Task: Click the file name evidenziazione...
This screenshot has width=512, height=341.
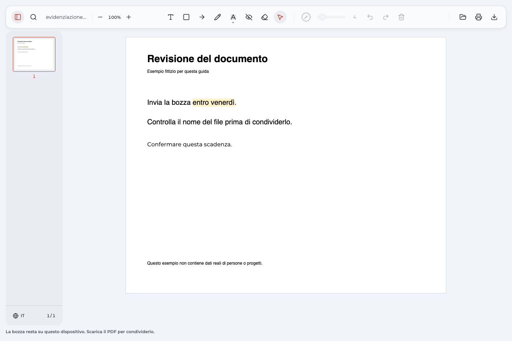Action: click(66, 17)
